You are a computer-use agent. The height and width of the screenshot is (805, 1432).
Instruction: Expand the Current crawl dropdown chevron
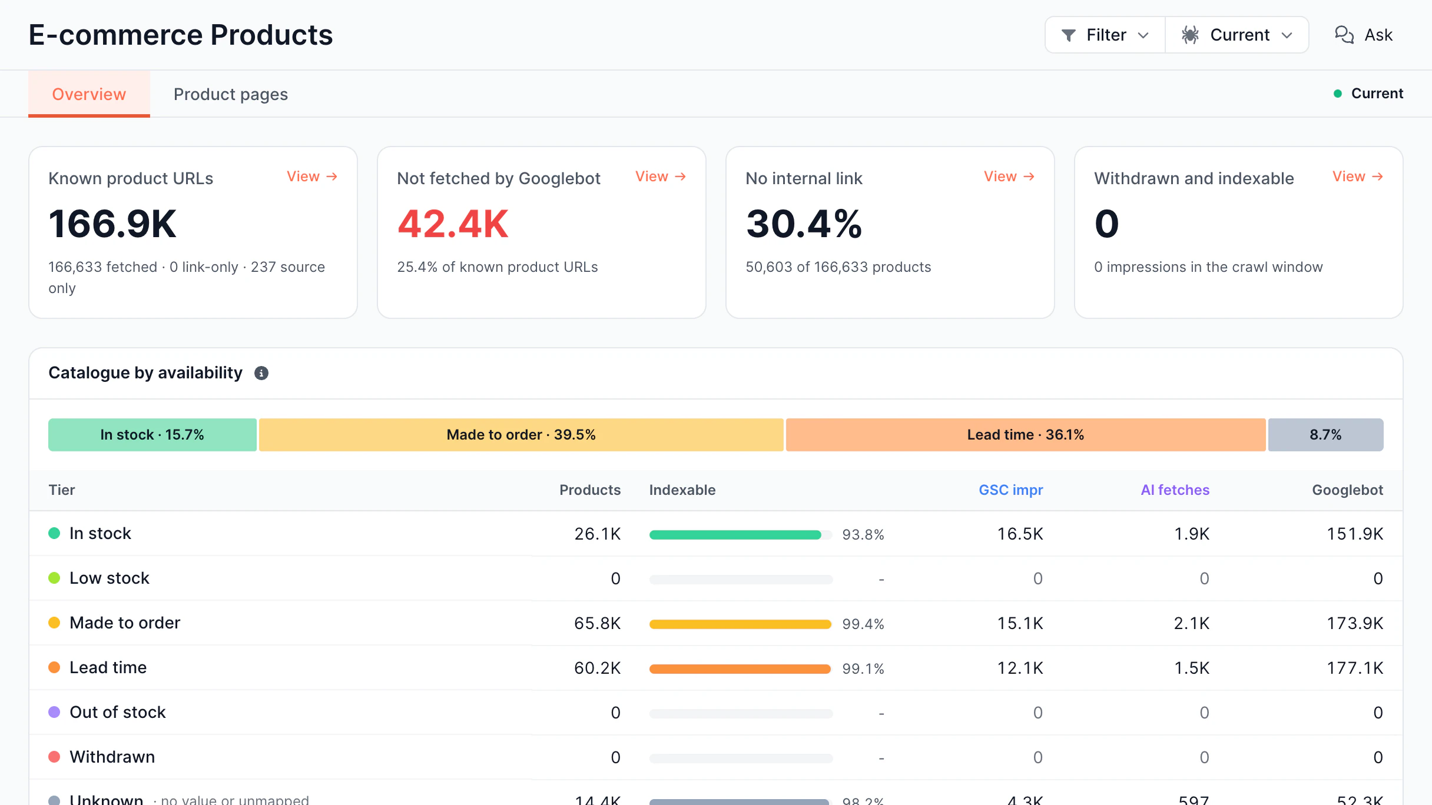[1287, 35]
